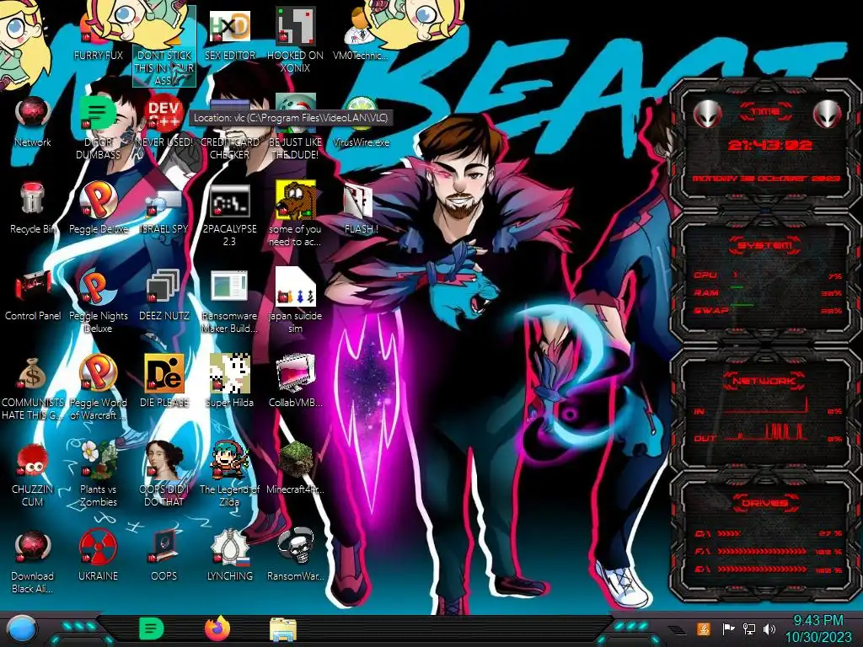The width and height of the screenshot is (863, 647).
Task: Click the SWAP usage row in SYSTEM widget
Action: pos(767,310)
